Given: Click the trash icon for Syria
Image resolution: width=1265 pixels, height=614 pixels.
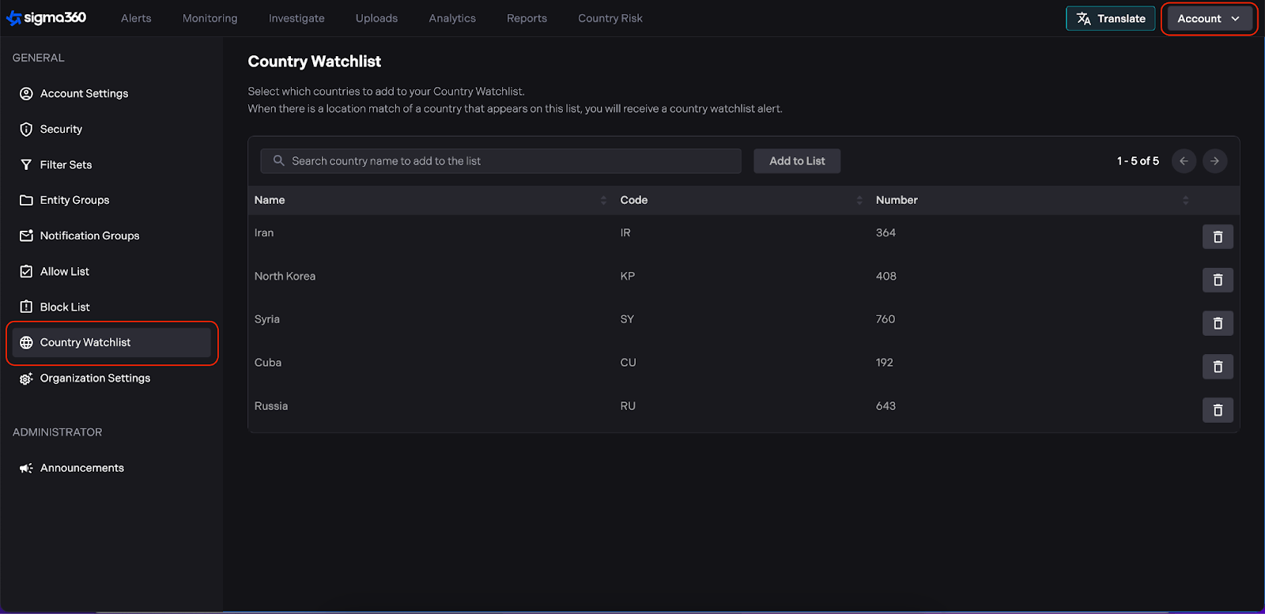Looking at the screenshot, I should tap(1218, 323).
